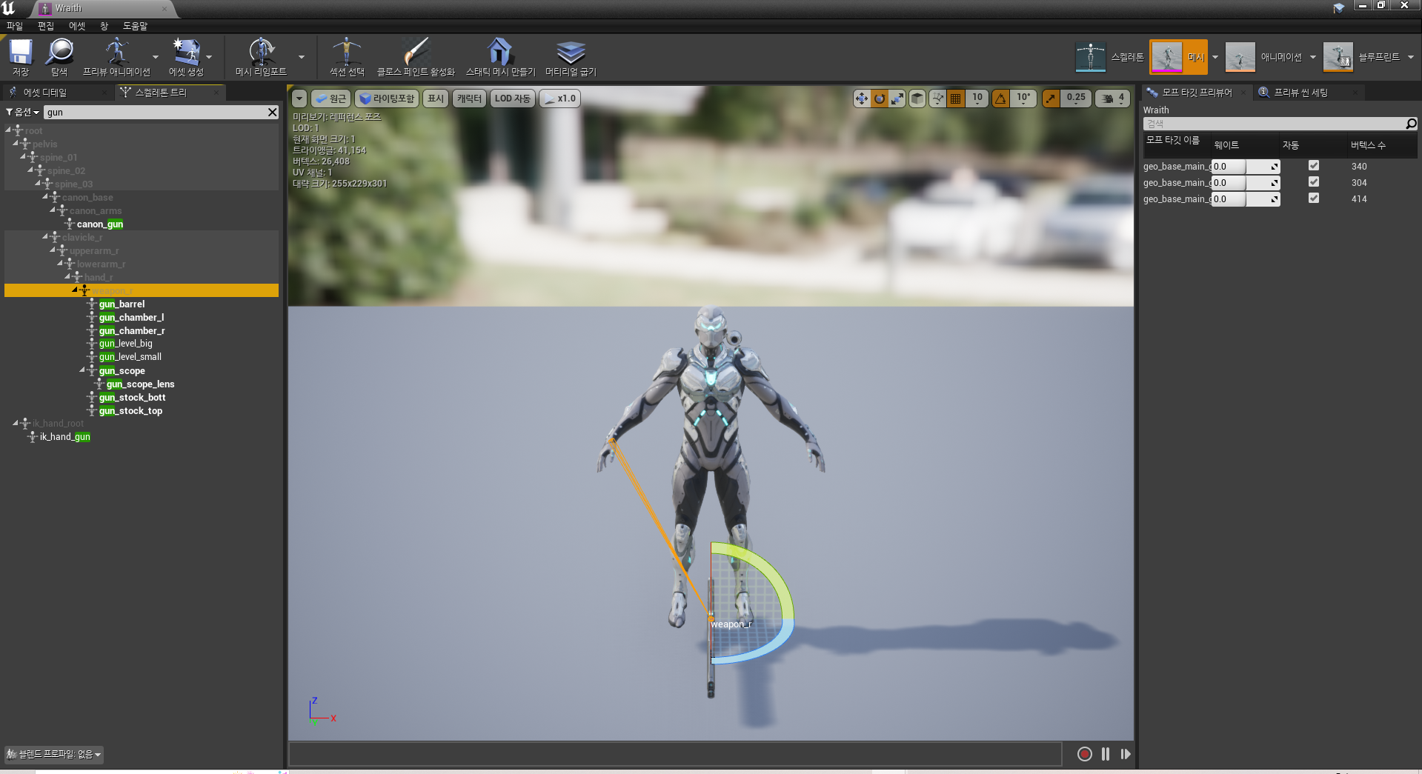
Task: Pause the preview animation playback
Action: (x=1106, y=754)
